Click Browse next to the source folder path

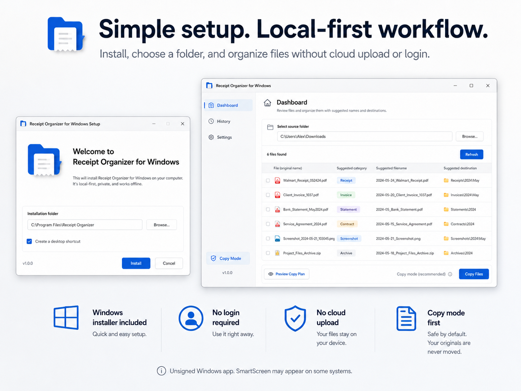470,136
